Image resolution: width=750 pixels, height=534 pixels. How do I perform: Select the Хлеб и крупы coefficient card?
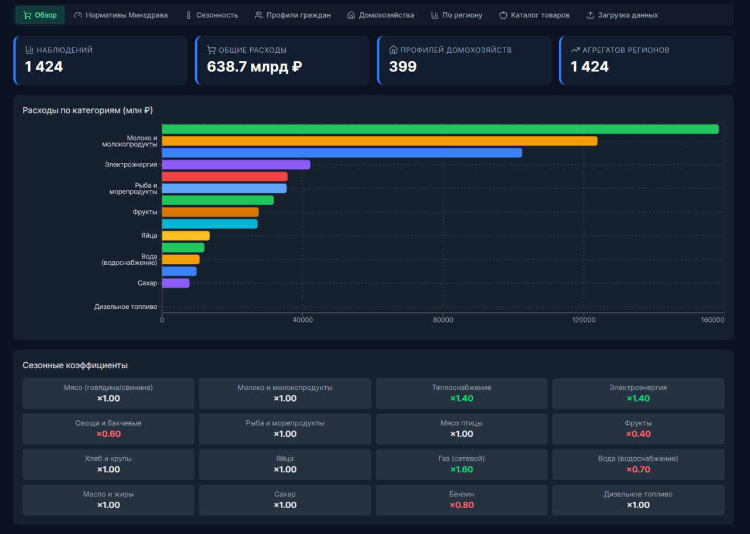(x=108, y=465)
